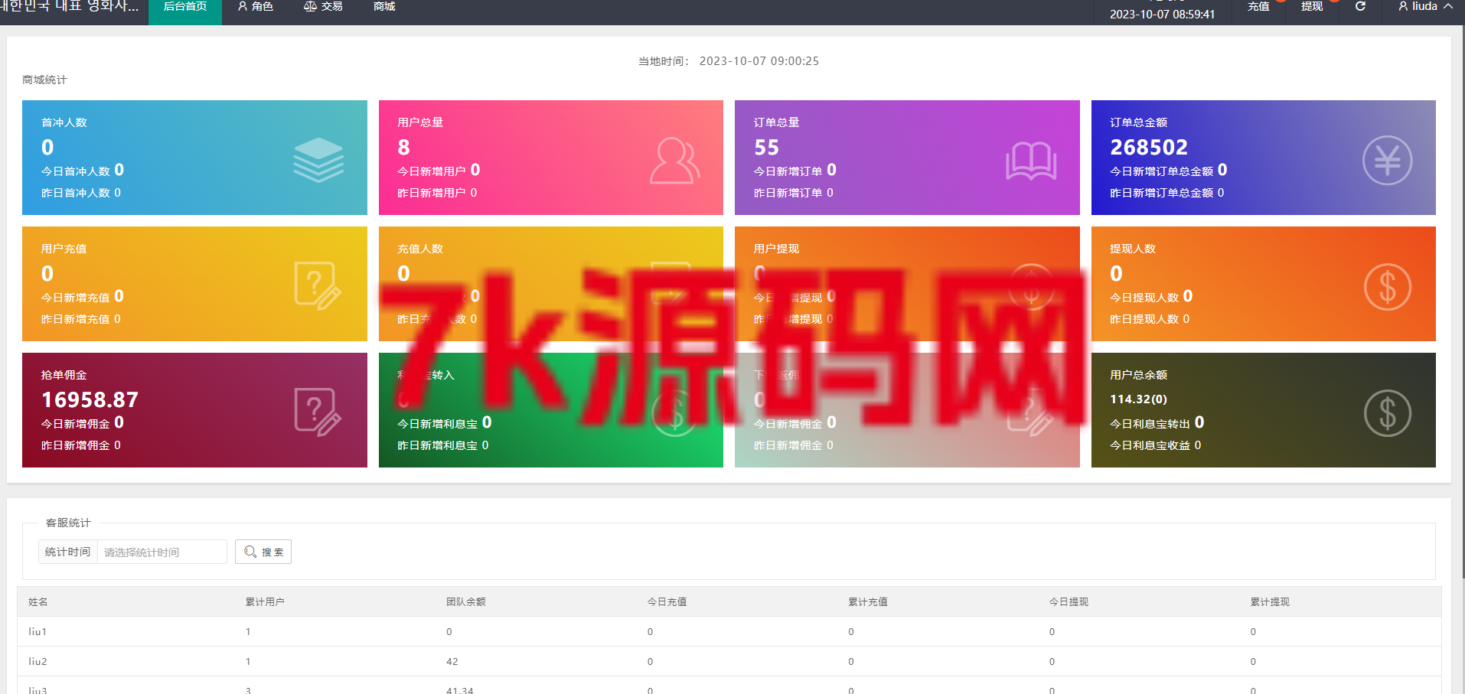Select the liu1 row name
Image resolution: width=1465 pixels, height=694 pixels.
click(38, 632)
